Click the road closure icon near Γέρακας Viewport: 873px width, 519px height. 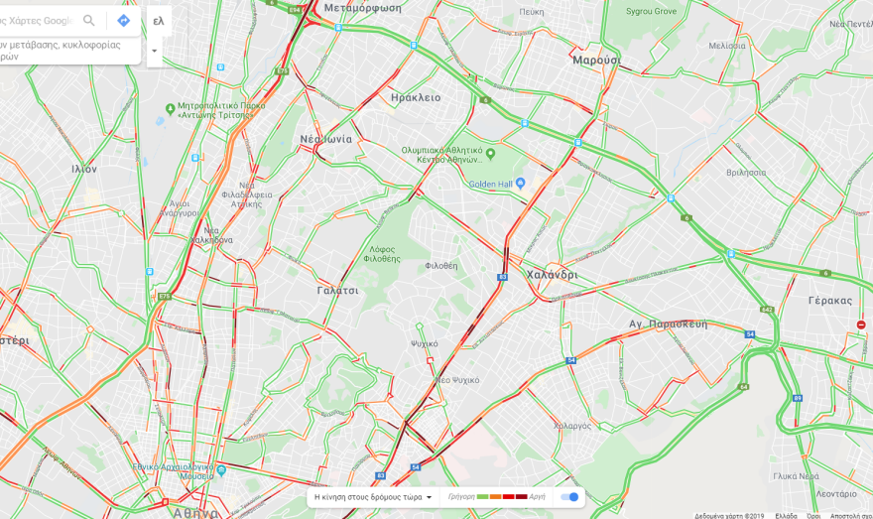point(861,324)
